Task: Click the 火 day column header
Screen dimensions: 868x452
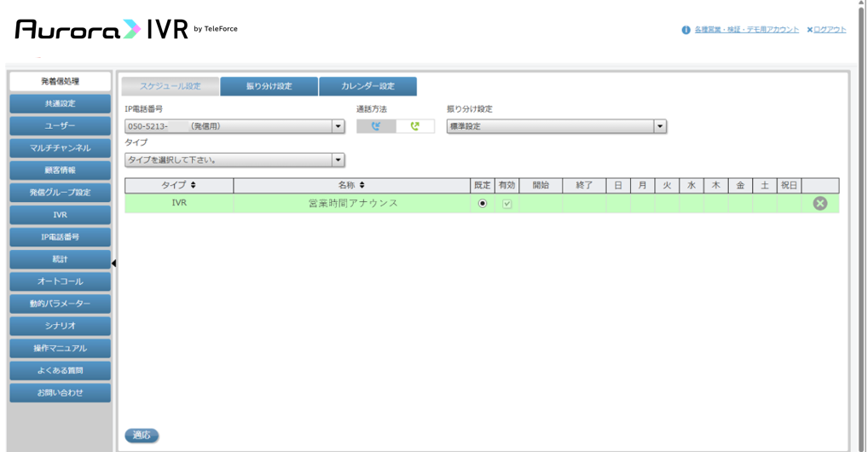Action: (667, 185)
